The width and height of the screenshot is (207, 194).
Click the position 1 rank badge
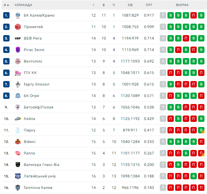[6, 15]
